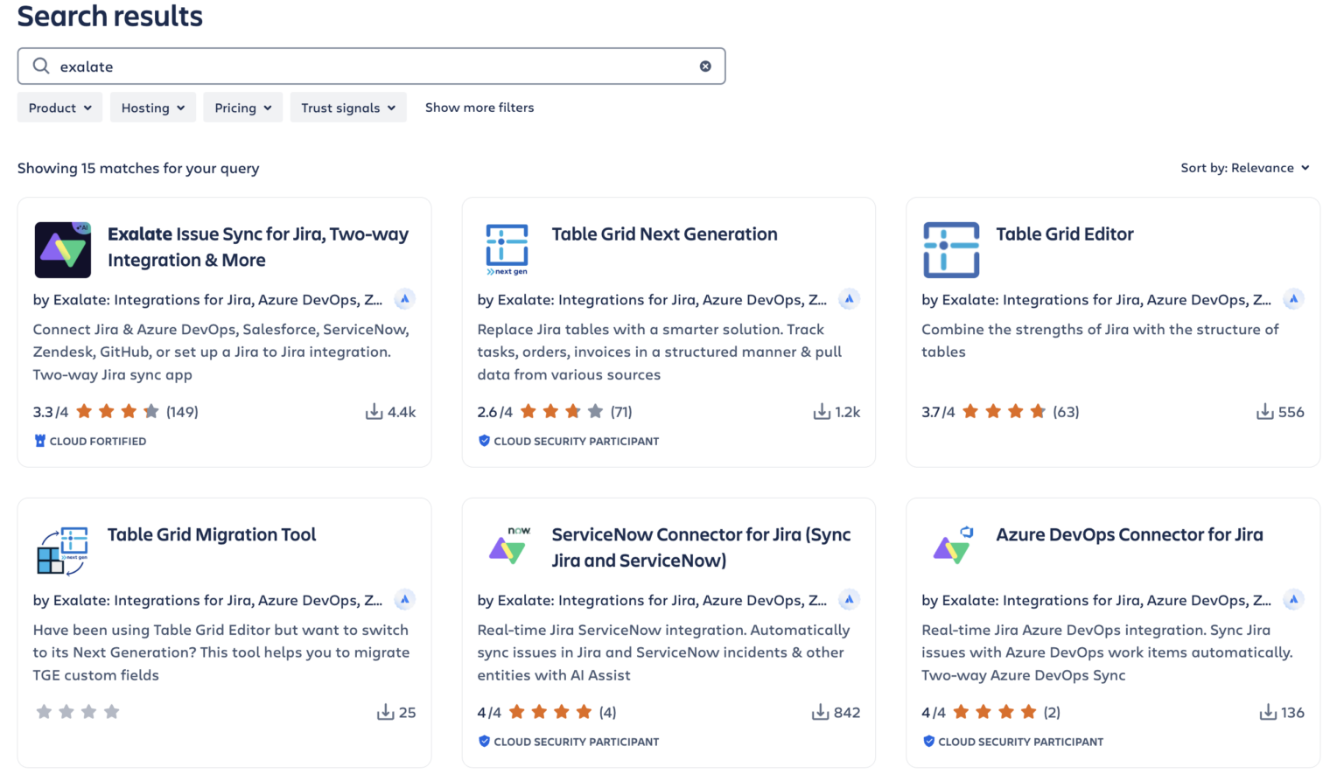Open the Azure DevOps Connector for Jira title
The width and height of the screenshot is (1344, 781).
1129,534
